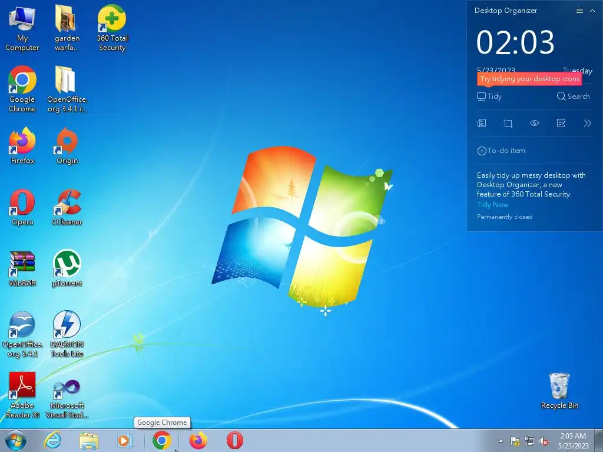Open the OpenOffice.org 3.4.1 folder
603x452 pixels.
[67, 89]
